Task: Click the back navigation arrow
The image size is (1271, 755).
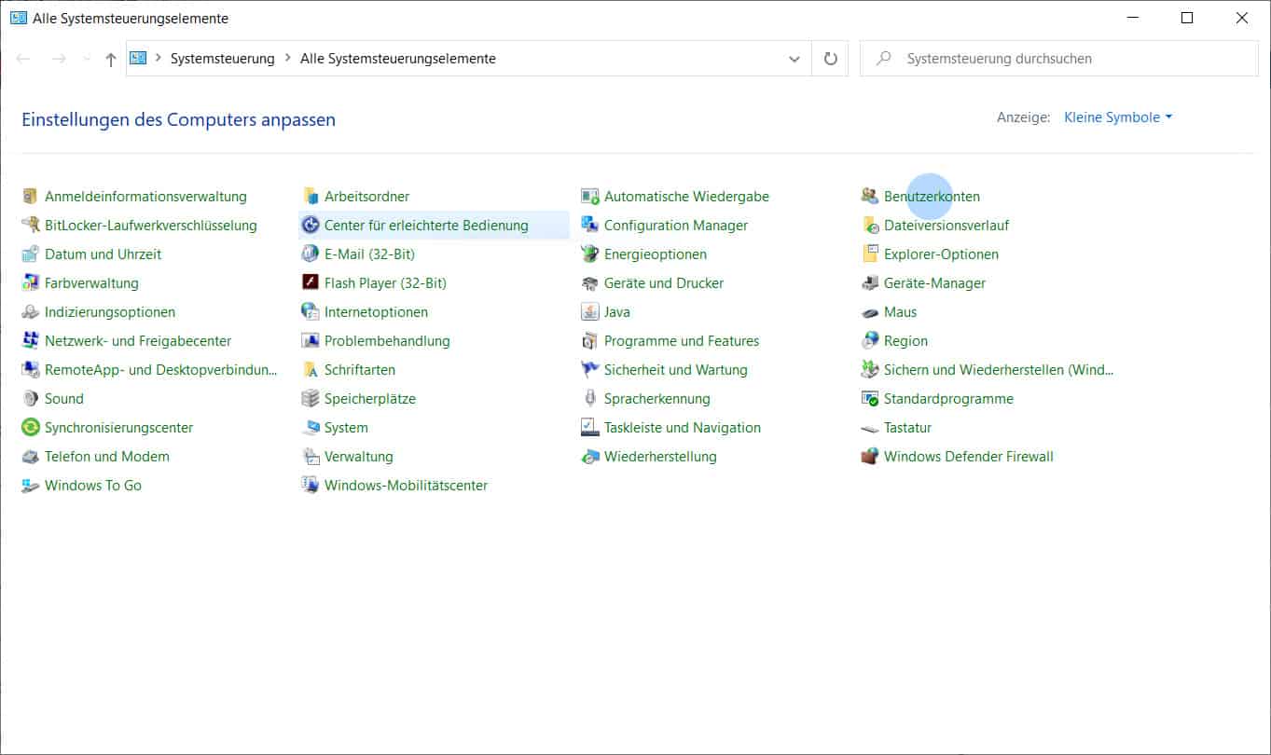Action: 23,59
